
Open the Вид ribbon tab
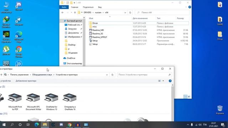click(100, 7)
